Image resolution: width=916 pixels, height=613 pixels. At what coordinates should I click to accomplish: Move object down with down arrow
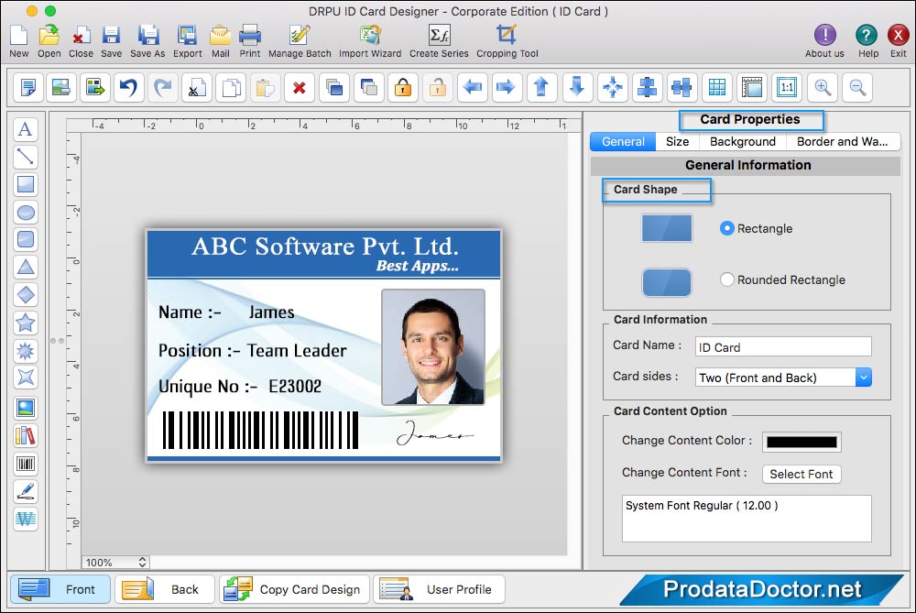[x=577, y=88]
